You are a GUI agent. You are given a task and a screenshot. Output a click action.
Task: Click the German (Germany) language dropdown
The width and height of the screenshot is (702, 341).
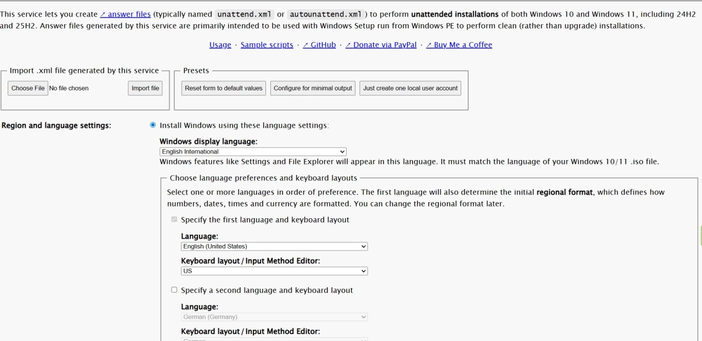(274, 317)
